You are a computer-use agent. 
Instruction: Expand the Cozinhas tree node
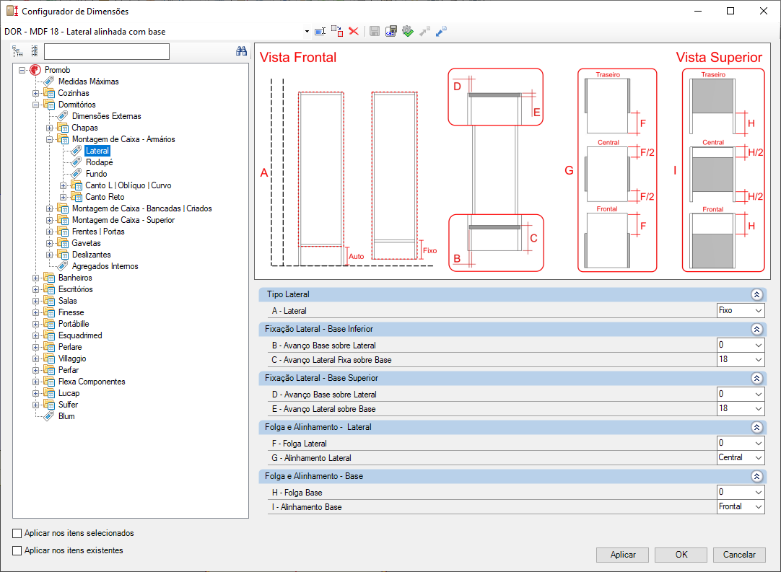click(36, 93)
